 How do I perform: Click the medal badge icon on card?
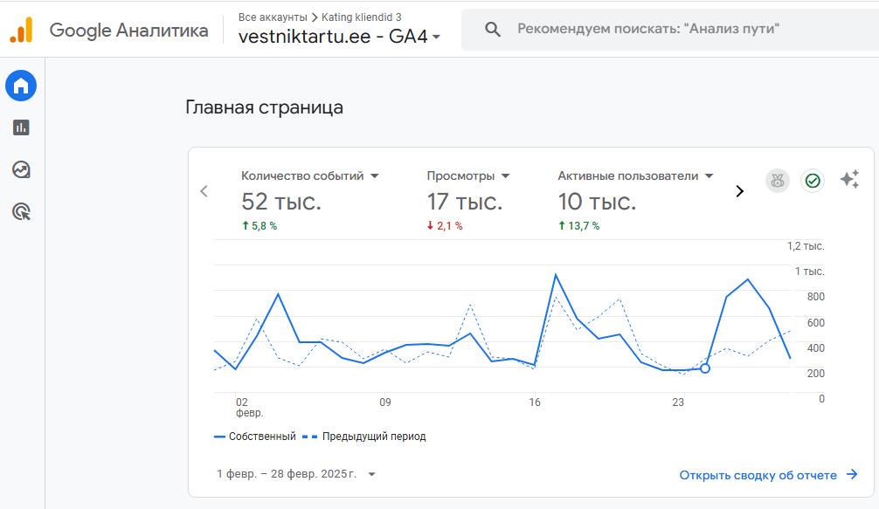point(778,181)
